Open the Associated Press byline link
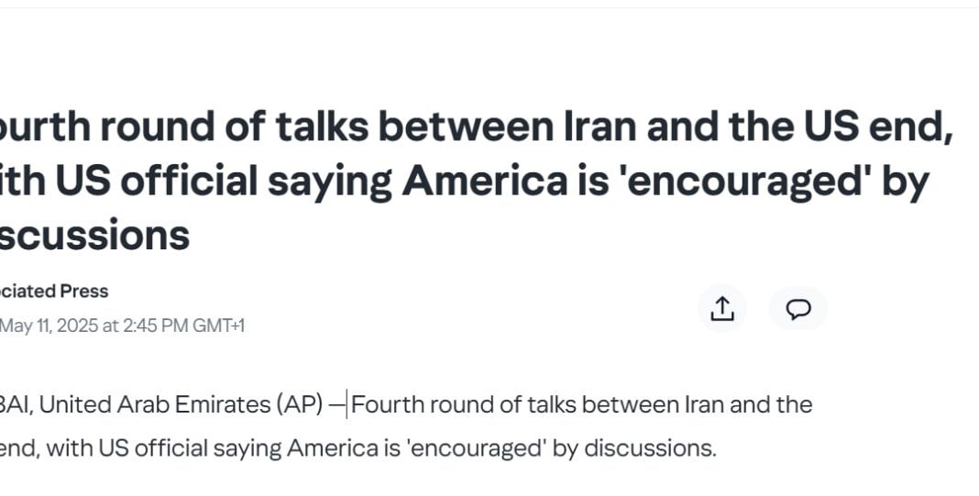Screen dimensions: 979x496 (x=54, y=292)
